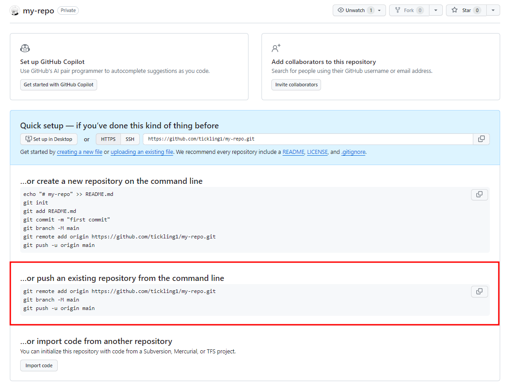Copy the create new repository commands
This screenshot has height=382, width=523.
[479, 194]
